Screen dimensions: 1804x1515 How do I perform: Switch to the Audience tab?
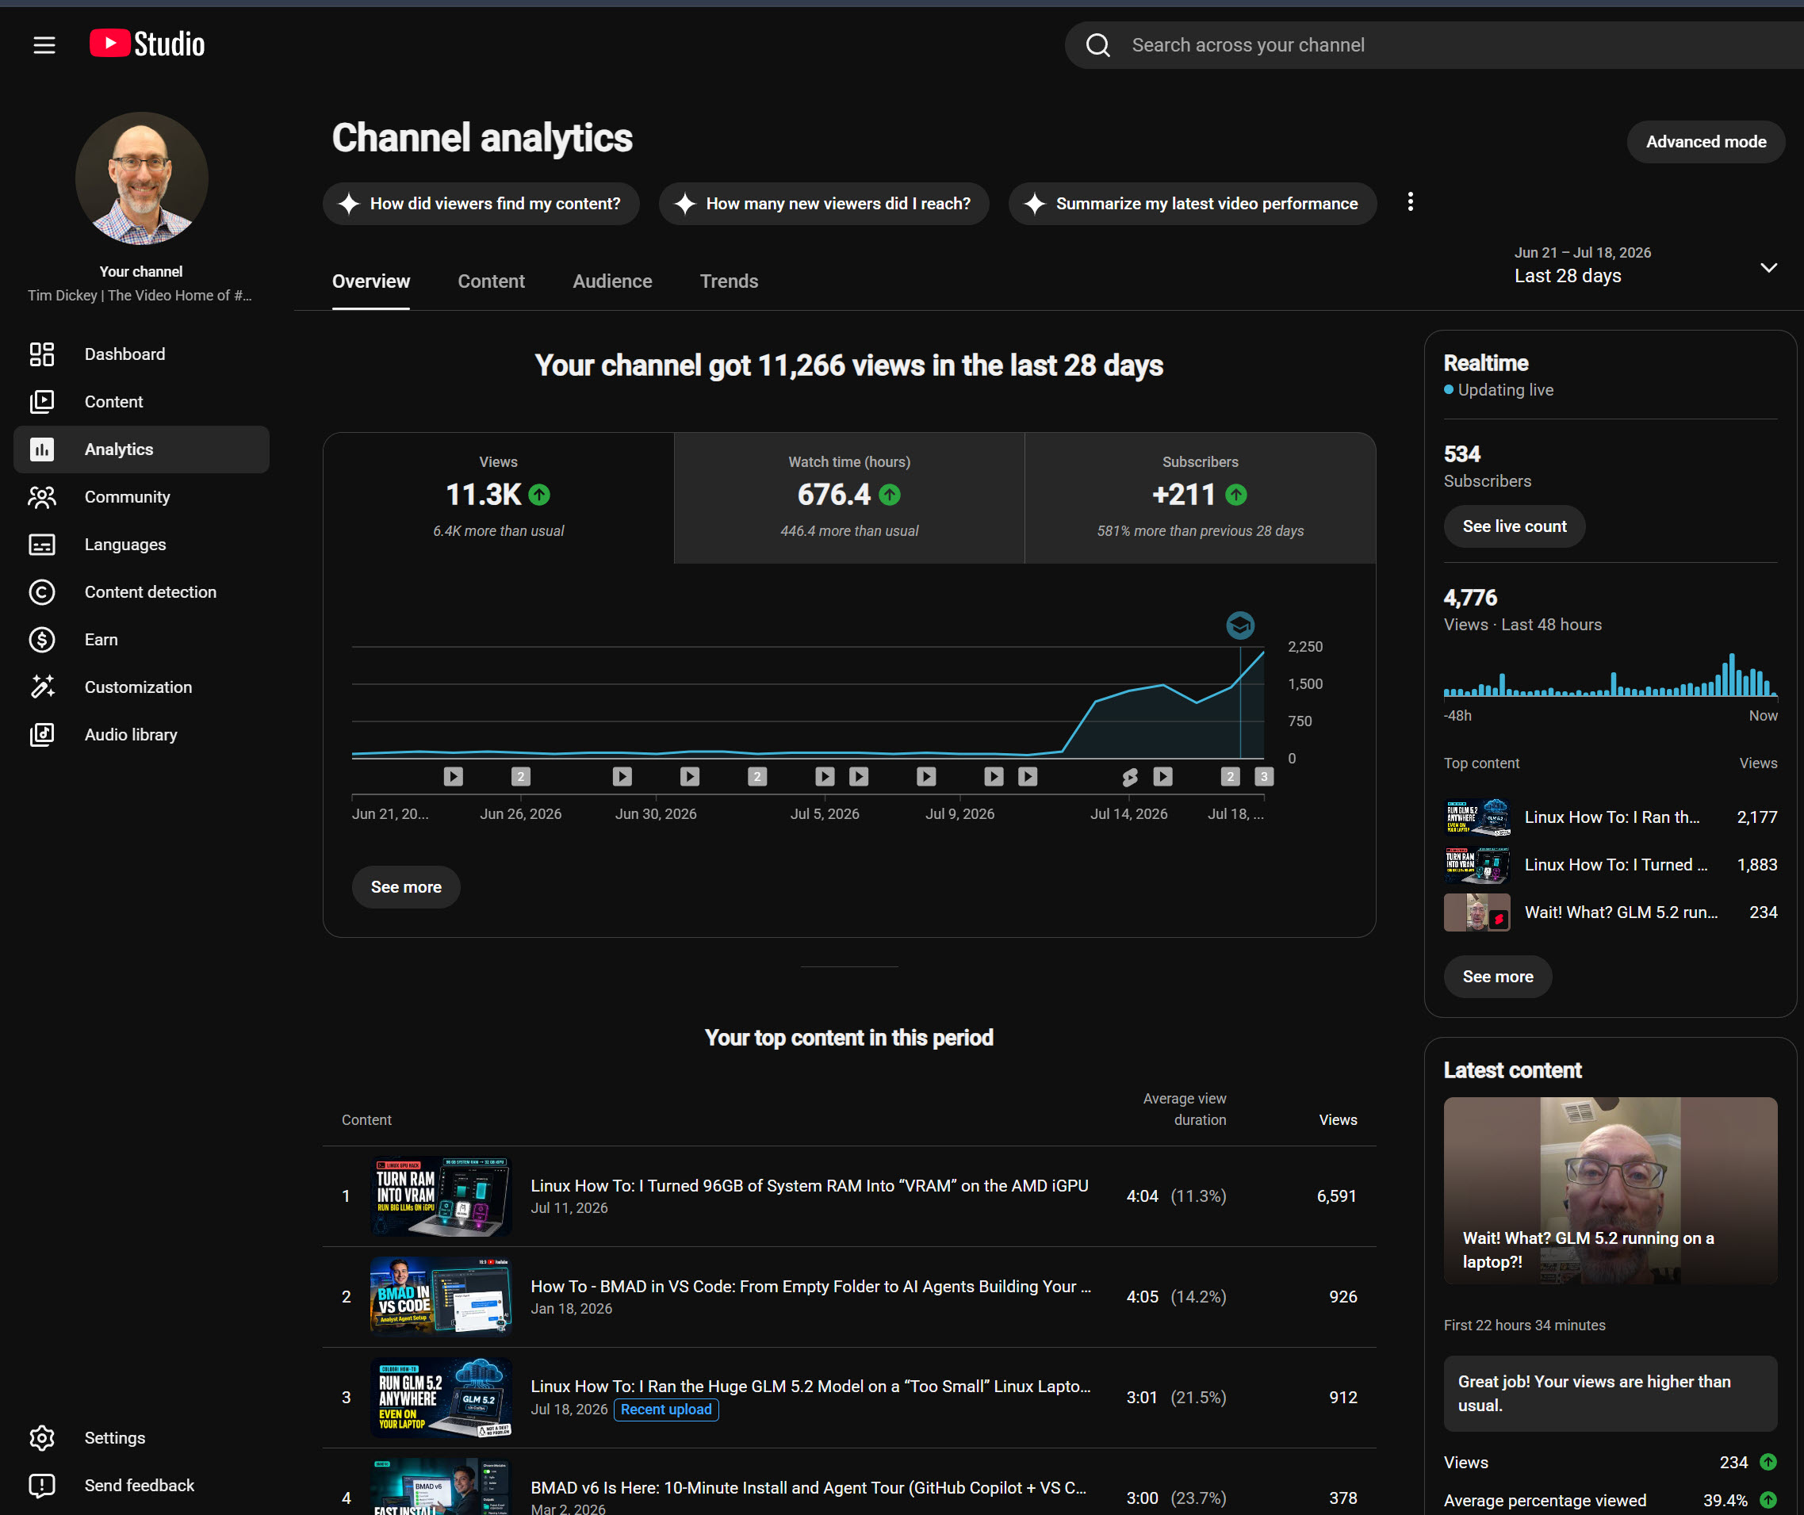tap(612, 281)
